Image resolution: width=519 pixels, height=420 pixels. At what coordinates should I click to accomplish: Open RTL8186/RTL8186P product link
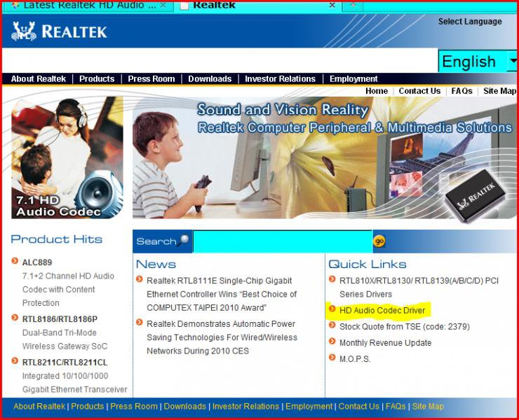[x=60, y=319]
